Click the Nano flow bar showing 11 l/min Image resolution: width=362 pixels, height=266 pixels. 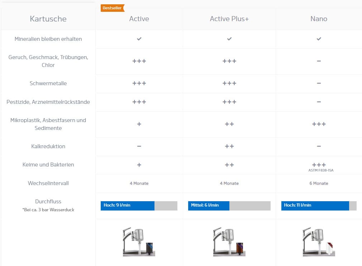click(319, 205)
